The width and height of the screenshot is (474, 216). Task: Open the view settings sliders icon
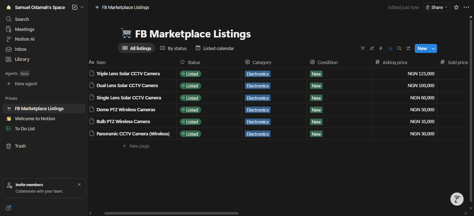[x=408, y=48]
